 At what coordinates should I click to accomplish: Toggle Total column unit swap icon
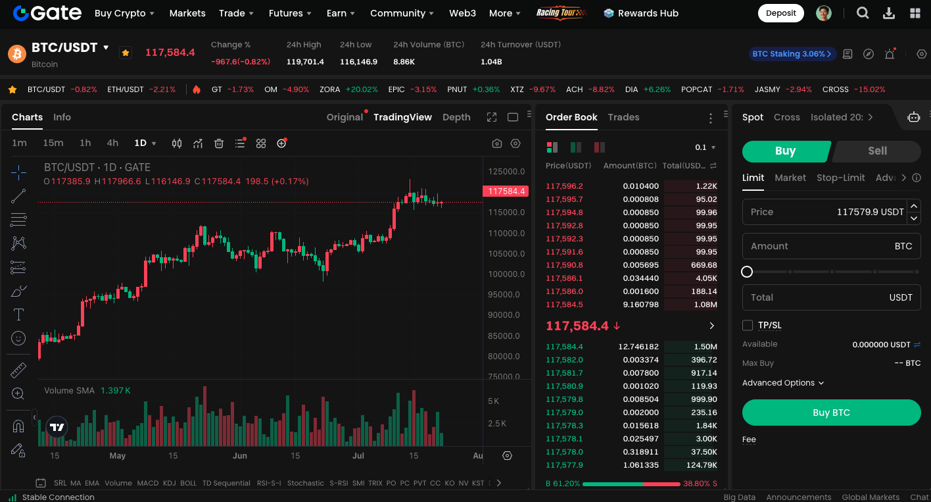pyautogui.click(x=713, y=166)
